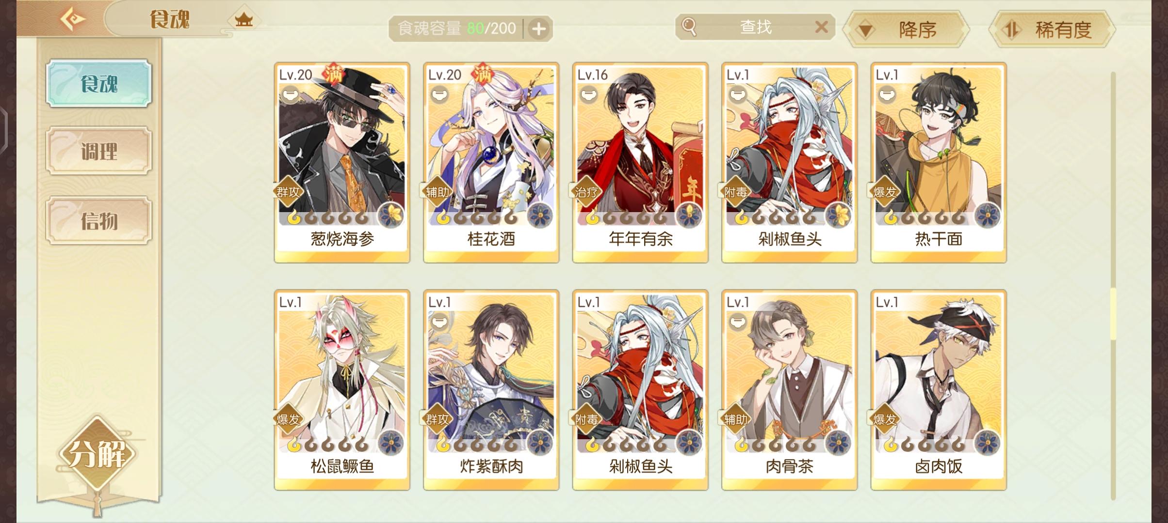
Task: Select the 松鼠鳜鱼 card
Action: tap(342, 390)
